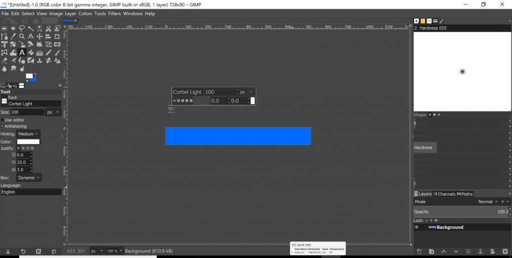Open the Box Dynamic dropdown
512x258 pixels.
[29, 177]
